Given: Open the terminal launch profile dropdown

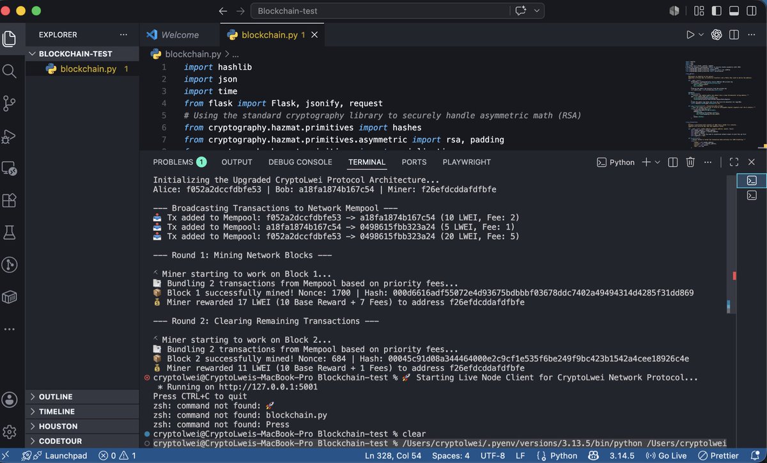Looking at the screenshot, I should (657, 162).
